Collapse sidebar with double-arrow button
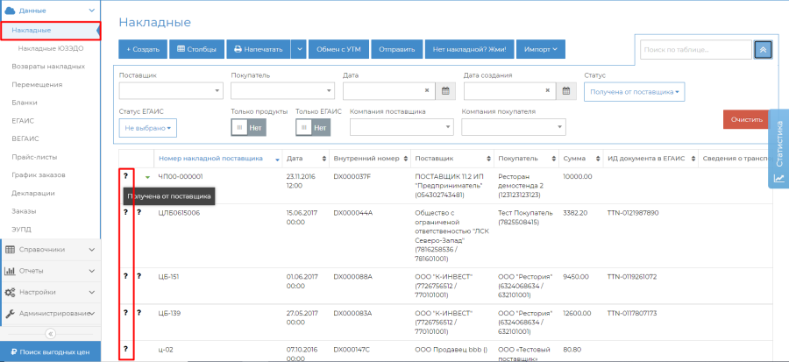The height and width of the screenshot is (362, 789). pos(50,333)
